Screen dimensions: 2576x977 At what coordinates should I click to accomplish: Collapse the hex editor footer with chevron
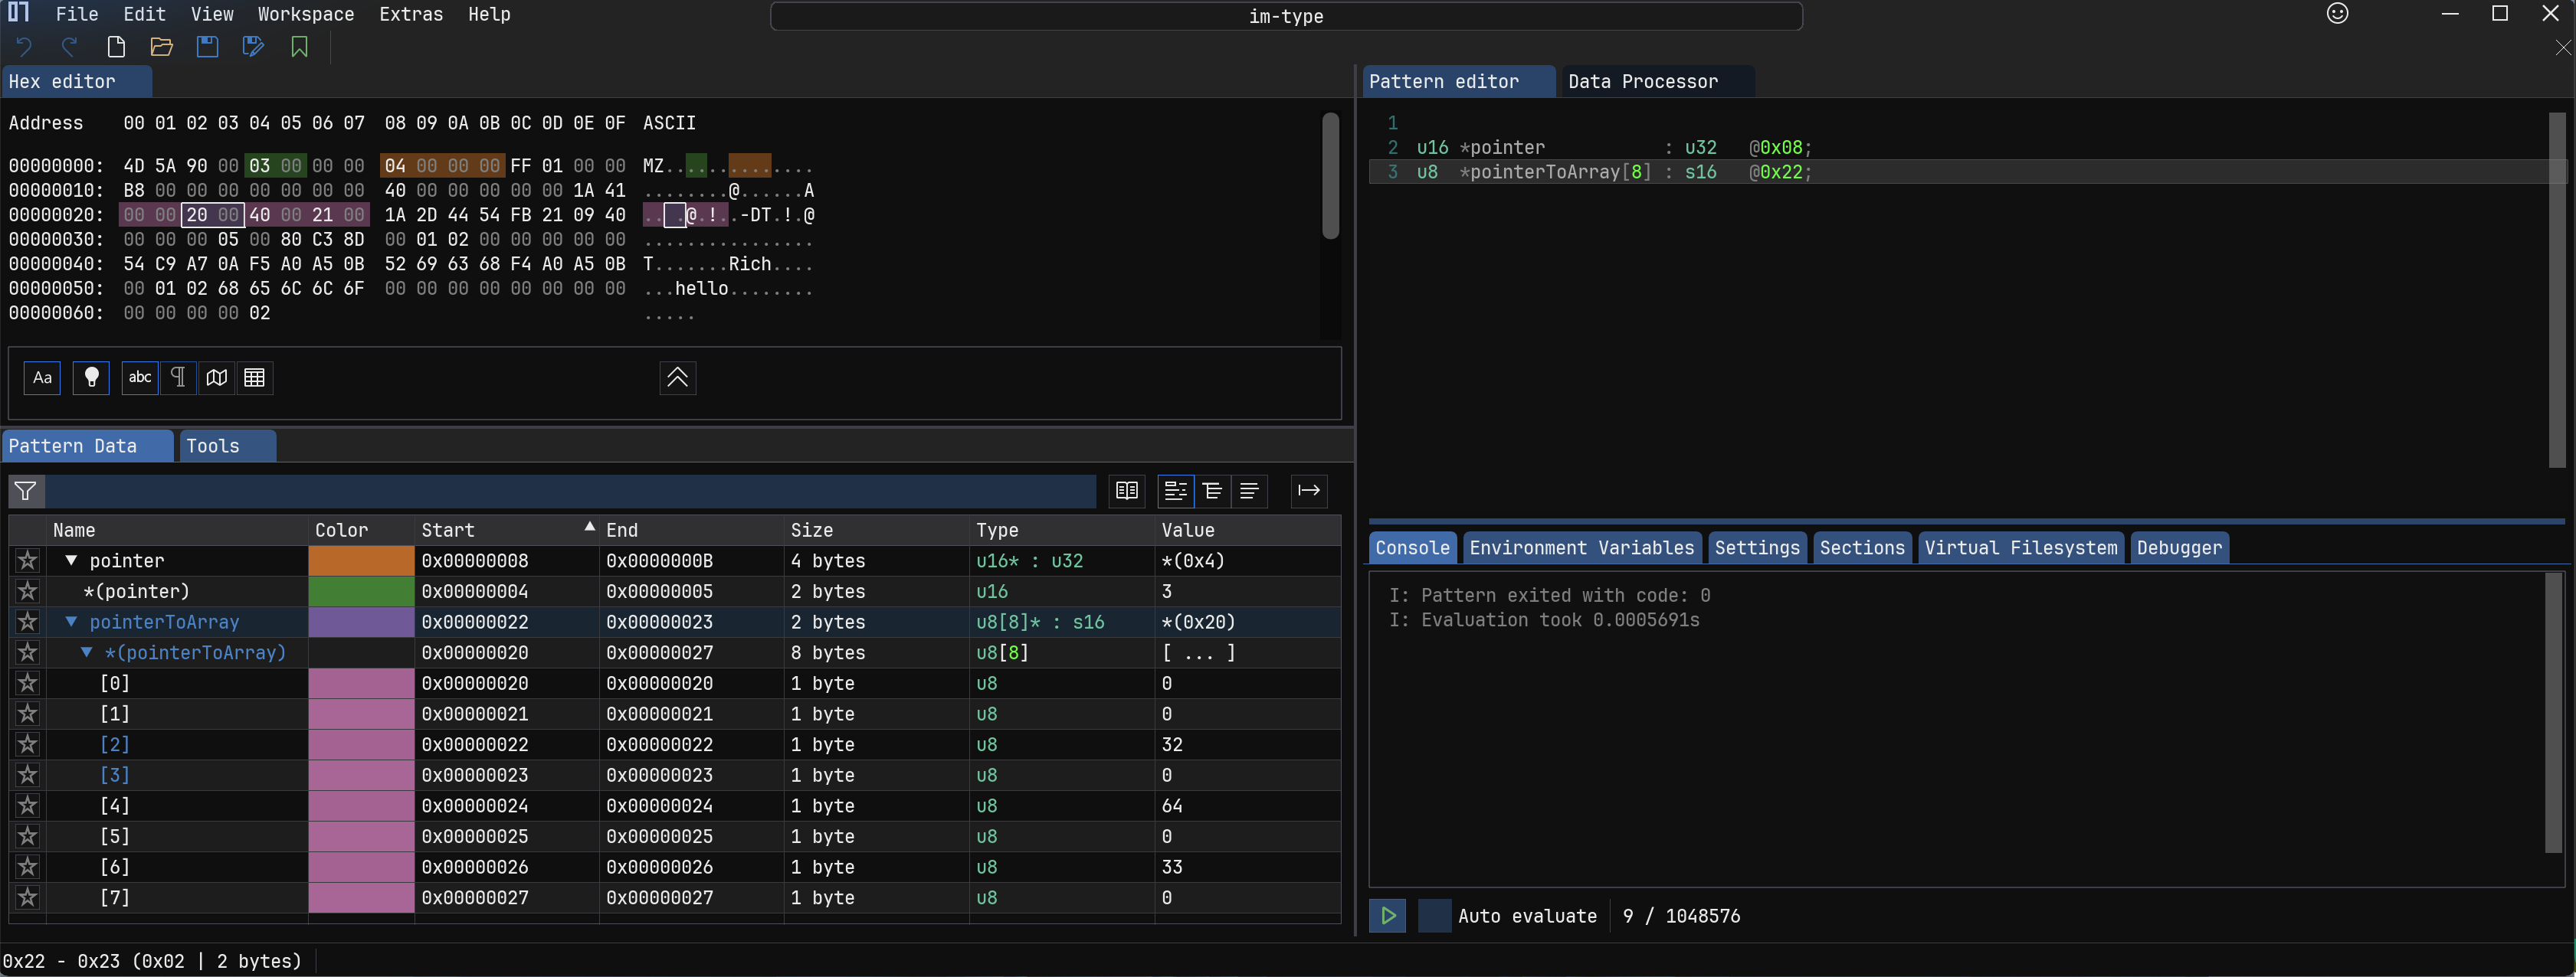677,377
